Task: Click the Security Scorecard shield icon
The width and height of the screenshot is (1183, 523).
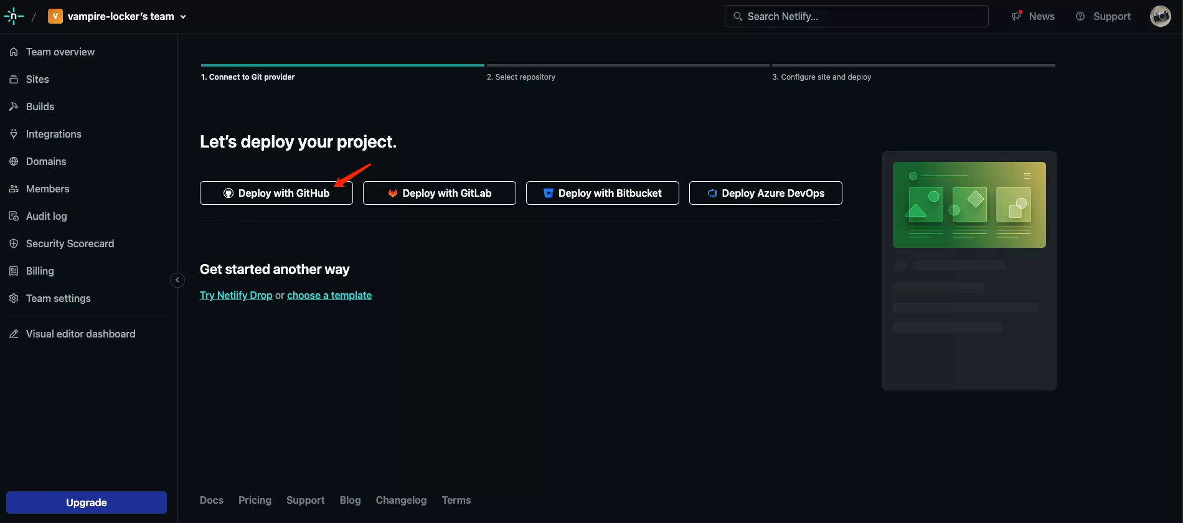Action: tap(14, 243)
